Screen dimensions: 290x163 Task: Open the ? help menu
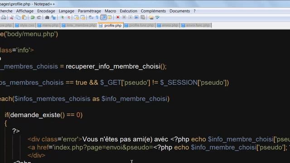pos(194,11)
